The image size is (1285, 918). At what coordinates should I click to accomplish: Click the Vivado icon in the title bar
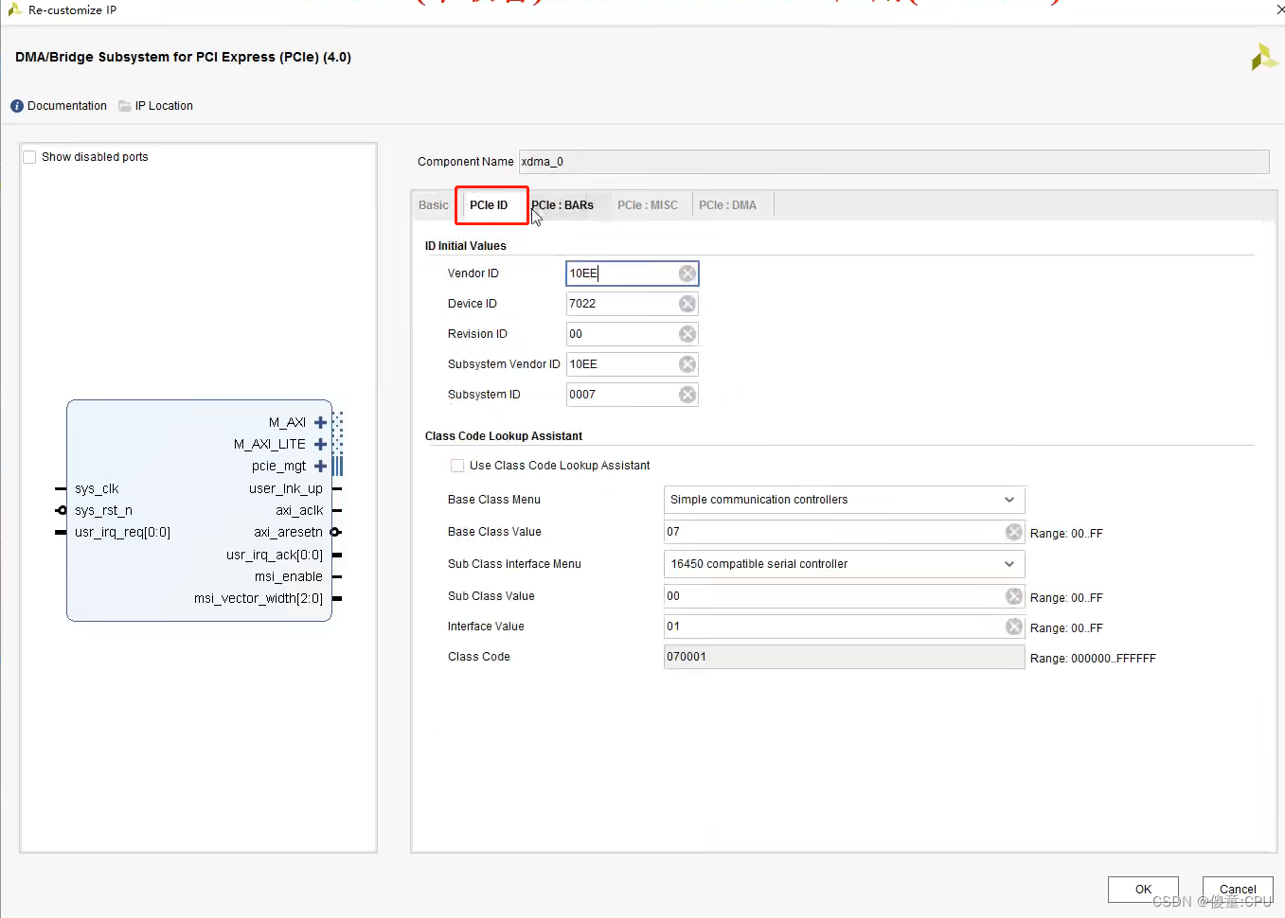[14, 9]
